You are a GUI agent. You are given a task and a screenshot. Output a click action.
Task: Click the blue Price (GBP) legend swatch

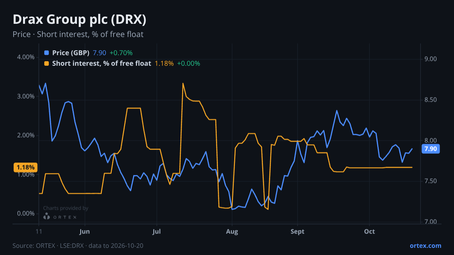pyautogui.click(x=47, y=53)
